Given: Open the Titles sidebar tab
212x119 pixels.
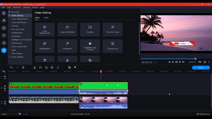Looking at the screenshot, I should [4, 35].
